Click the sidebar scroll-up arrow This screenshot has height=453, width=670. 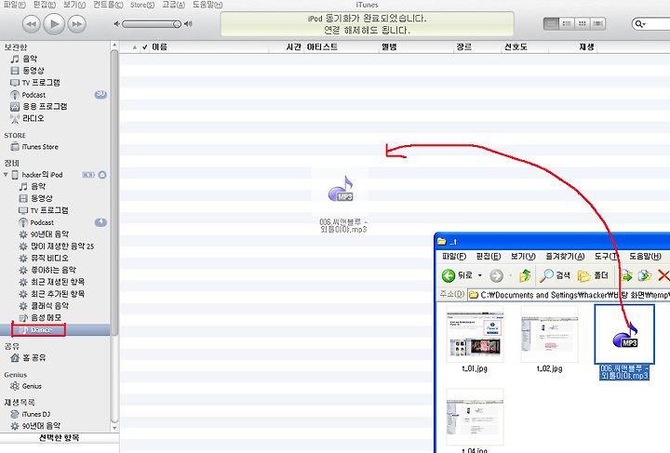pyautogui.click(x=114, y=46)
